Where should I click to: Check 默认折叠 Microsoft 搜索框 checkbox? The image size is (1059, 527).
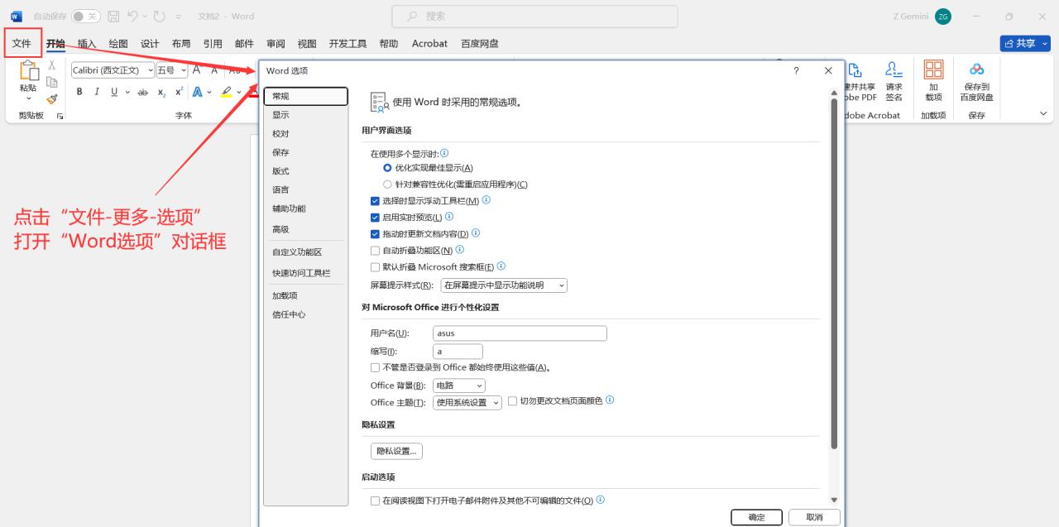375,267
